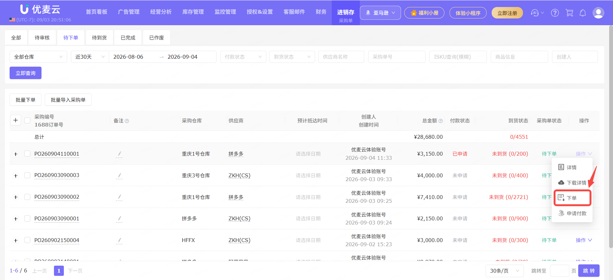Switch to the 待审核 tab

click(42, 38)
